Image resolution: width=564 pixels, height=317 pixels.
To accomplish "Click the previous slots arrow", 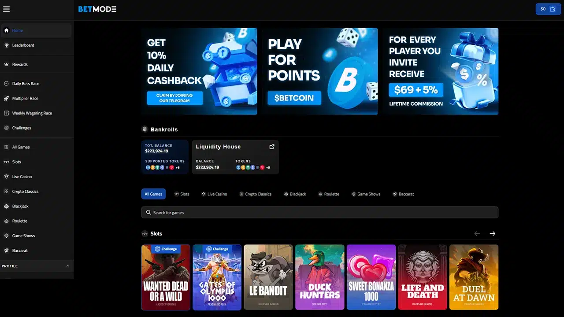I will coord(477,234).
